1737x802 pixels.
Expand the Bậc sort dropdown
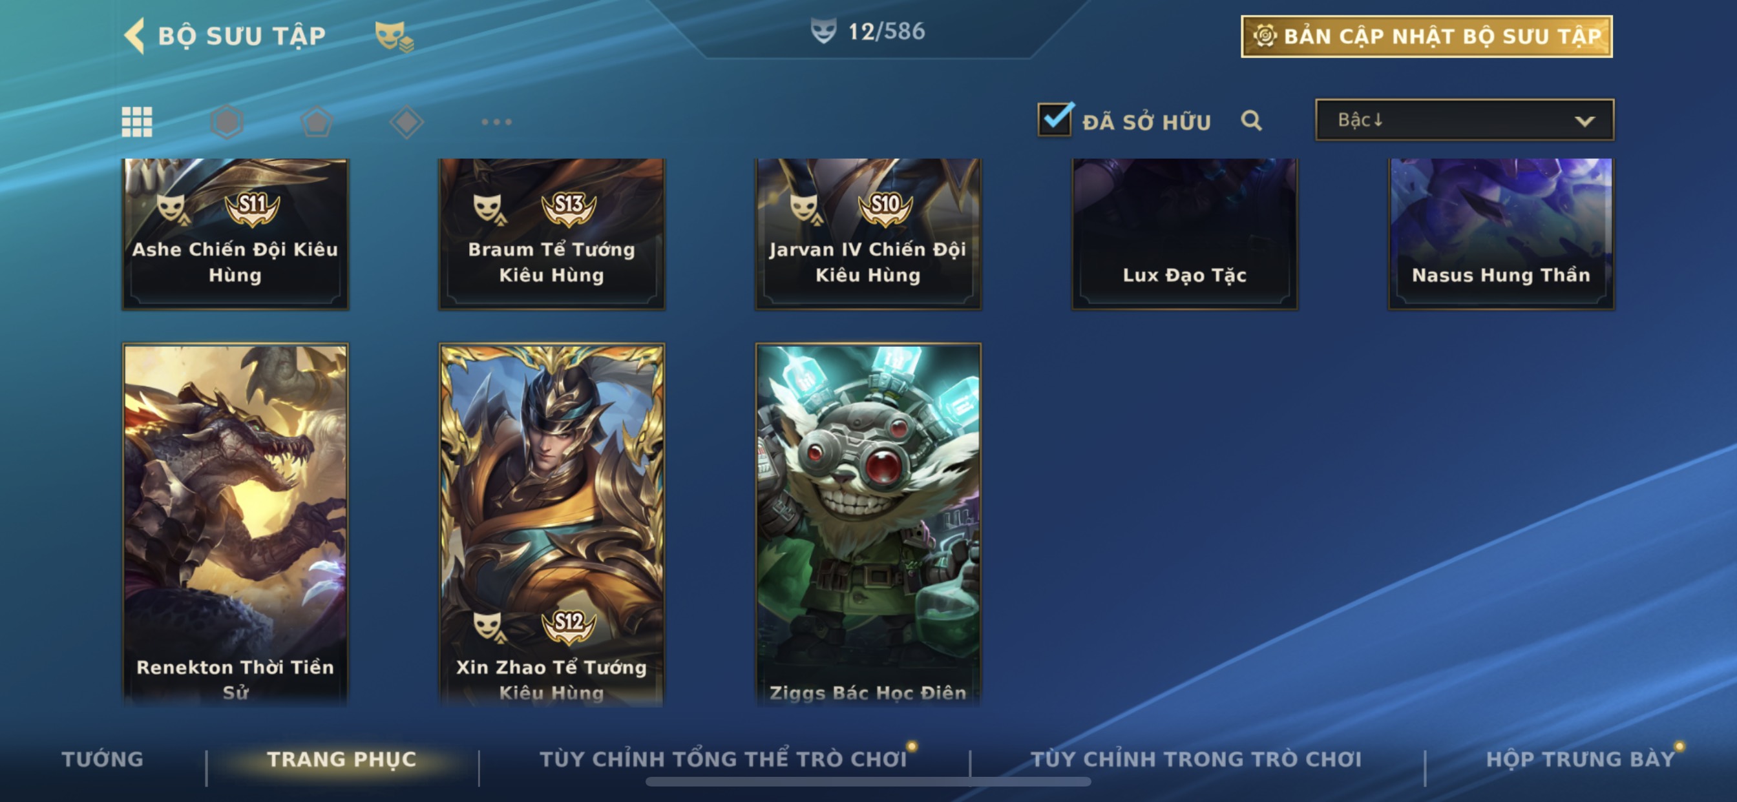click(1464, 120)
